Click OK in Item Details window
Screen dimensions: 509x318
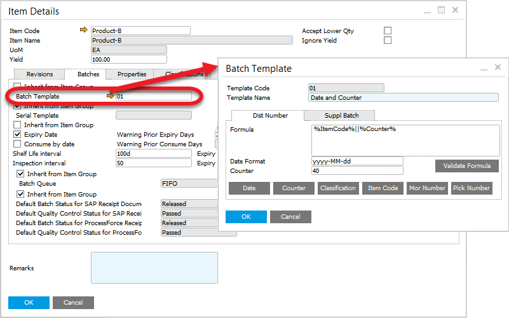29,302
